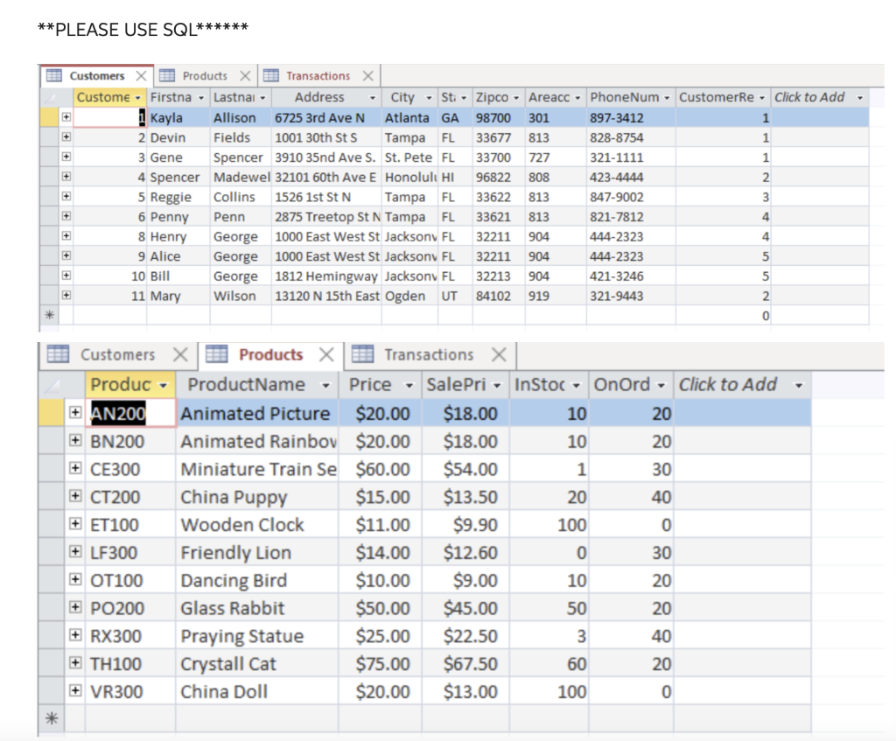The height and width of the screenshot is (741, 896).
Task: Open the Areacc column filter dropdown
Action: coord(577,98)
